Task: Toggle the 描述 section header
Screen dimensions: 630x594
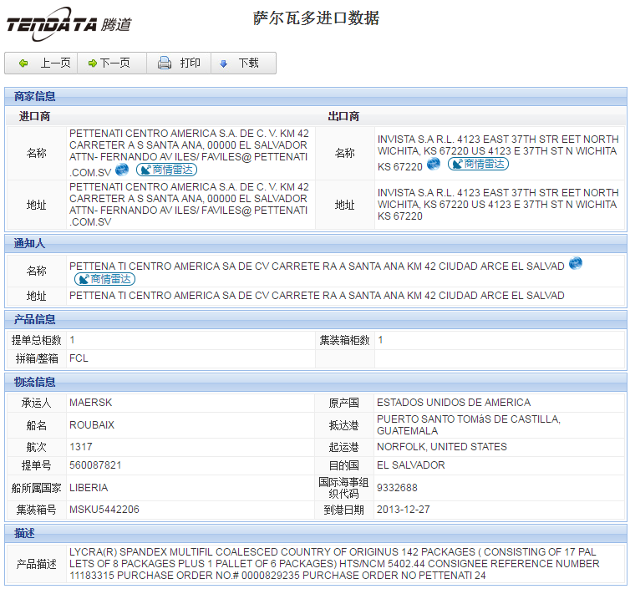Action: coord(24,532)
